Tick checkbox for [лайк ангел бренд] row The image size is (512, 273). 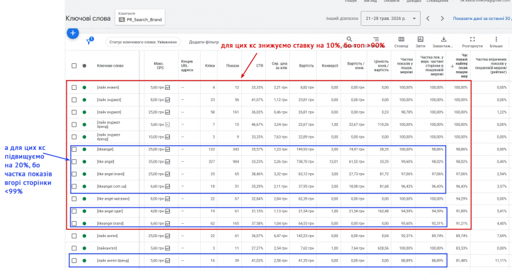[x=74, y=260]
